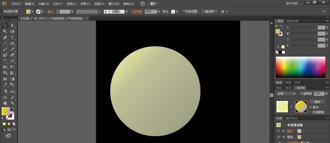Image resolution: width=330 pixels, height=143 pixels.
Task: Choose the Direct Selection arrow tool
Action: 13,26
